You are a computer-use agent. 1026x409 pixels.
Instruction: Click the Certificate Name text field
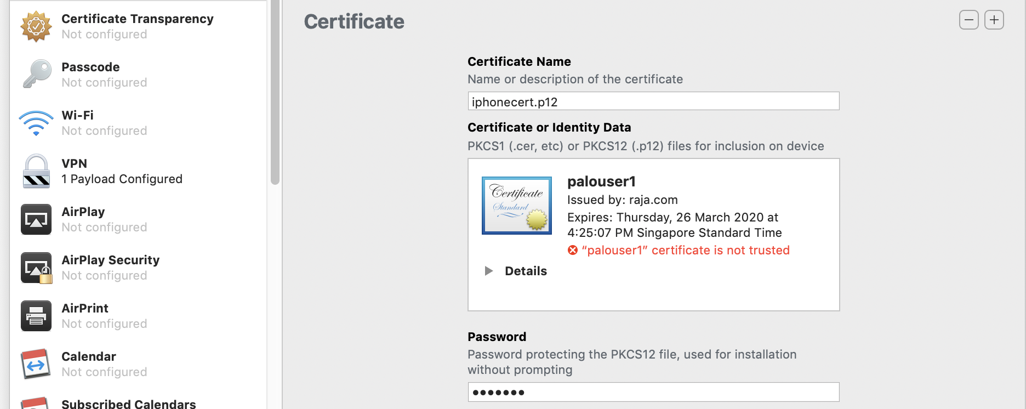click(x=653, y=101)
